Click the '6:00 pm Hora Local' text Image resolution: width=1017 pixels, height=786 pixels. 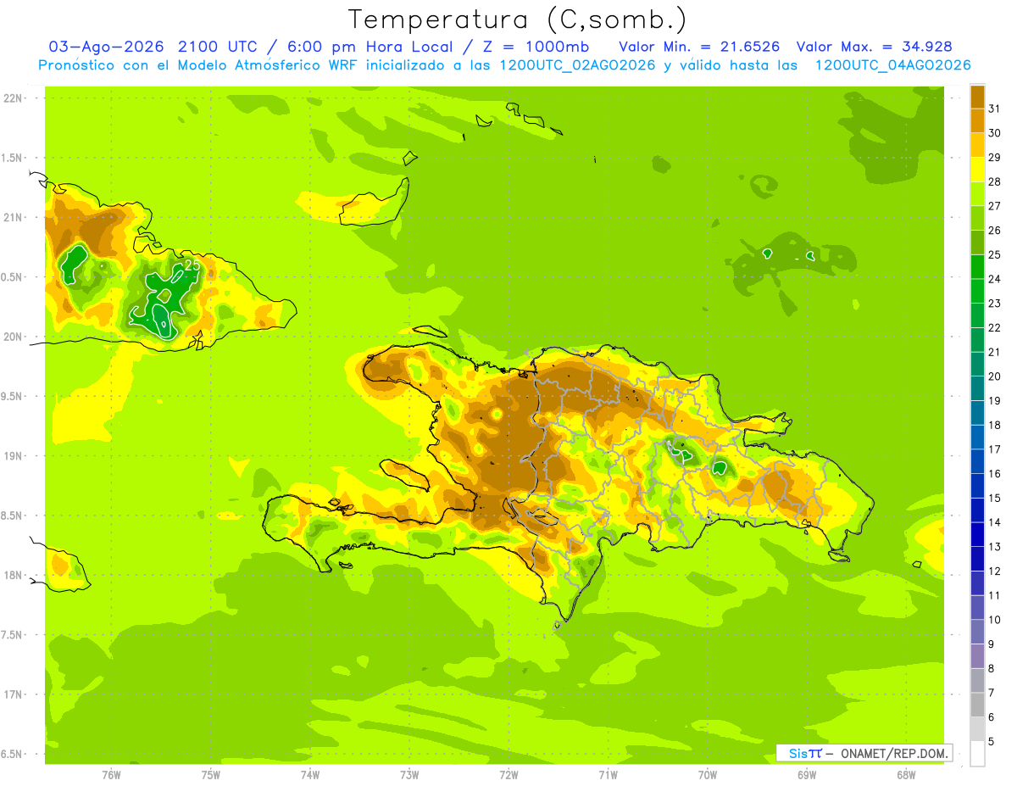369,47
